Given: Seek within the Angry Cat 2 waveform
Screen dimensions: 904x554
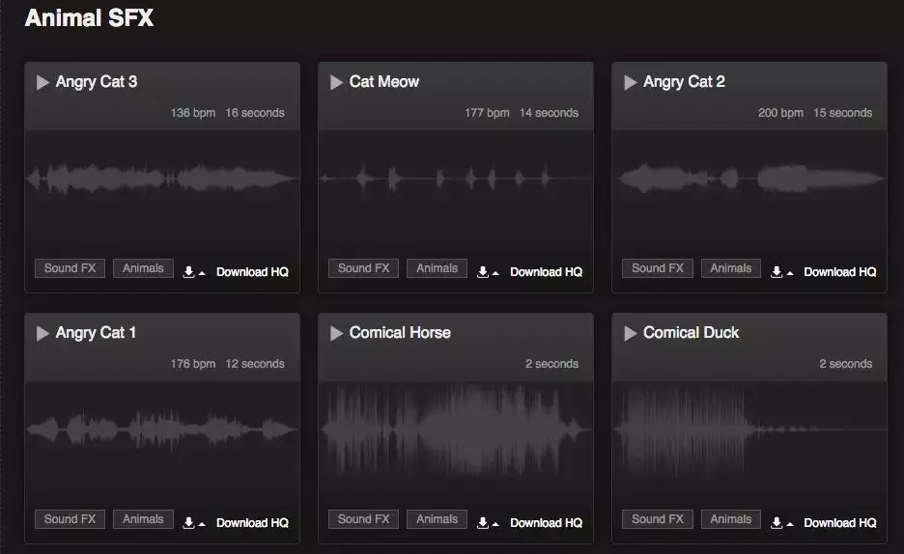Looking at the screenshot, I should pyautogui.click(x=749, y=179).
